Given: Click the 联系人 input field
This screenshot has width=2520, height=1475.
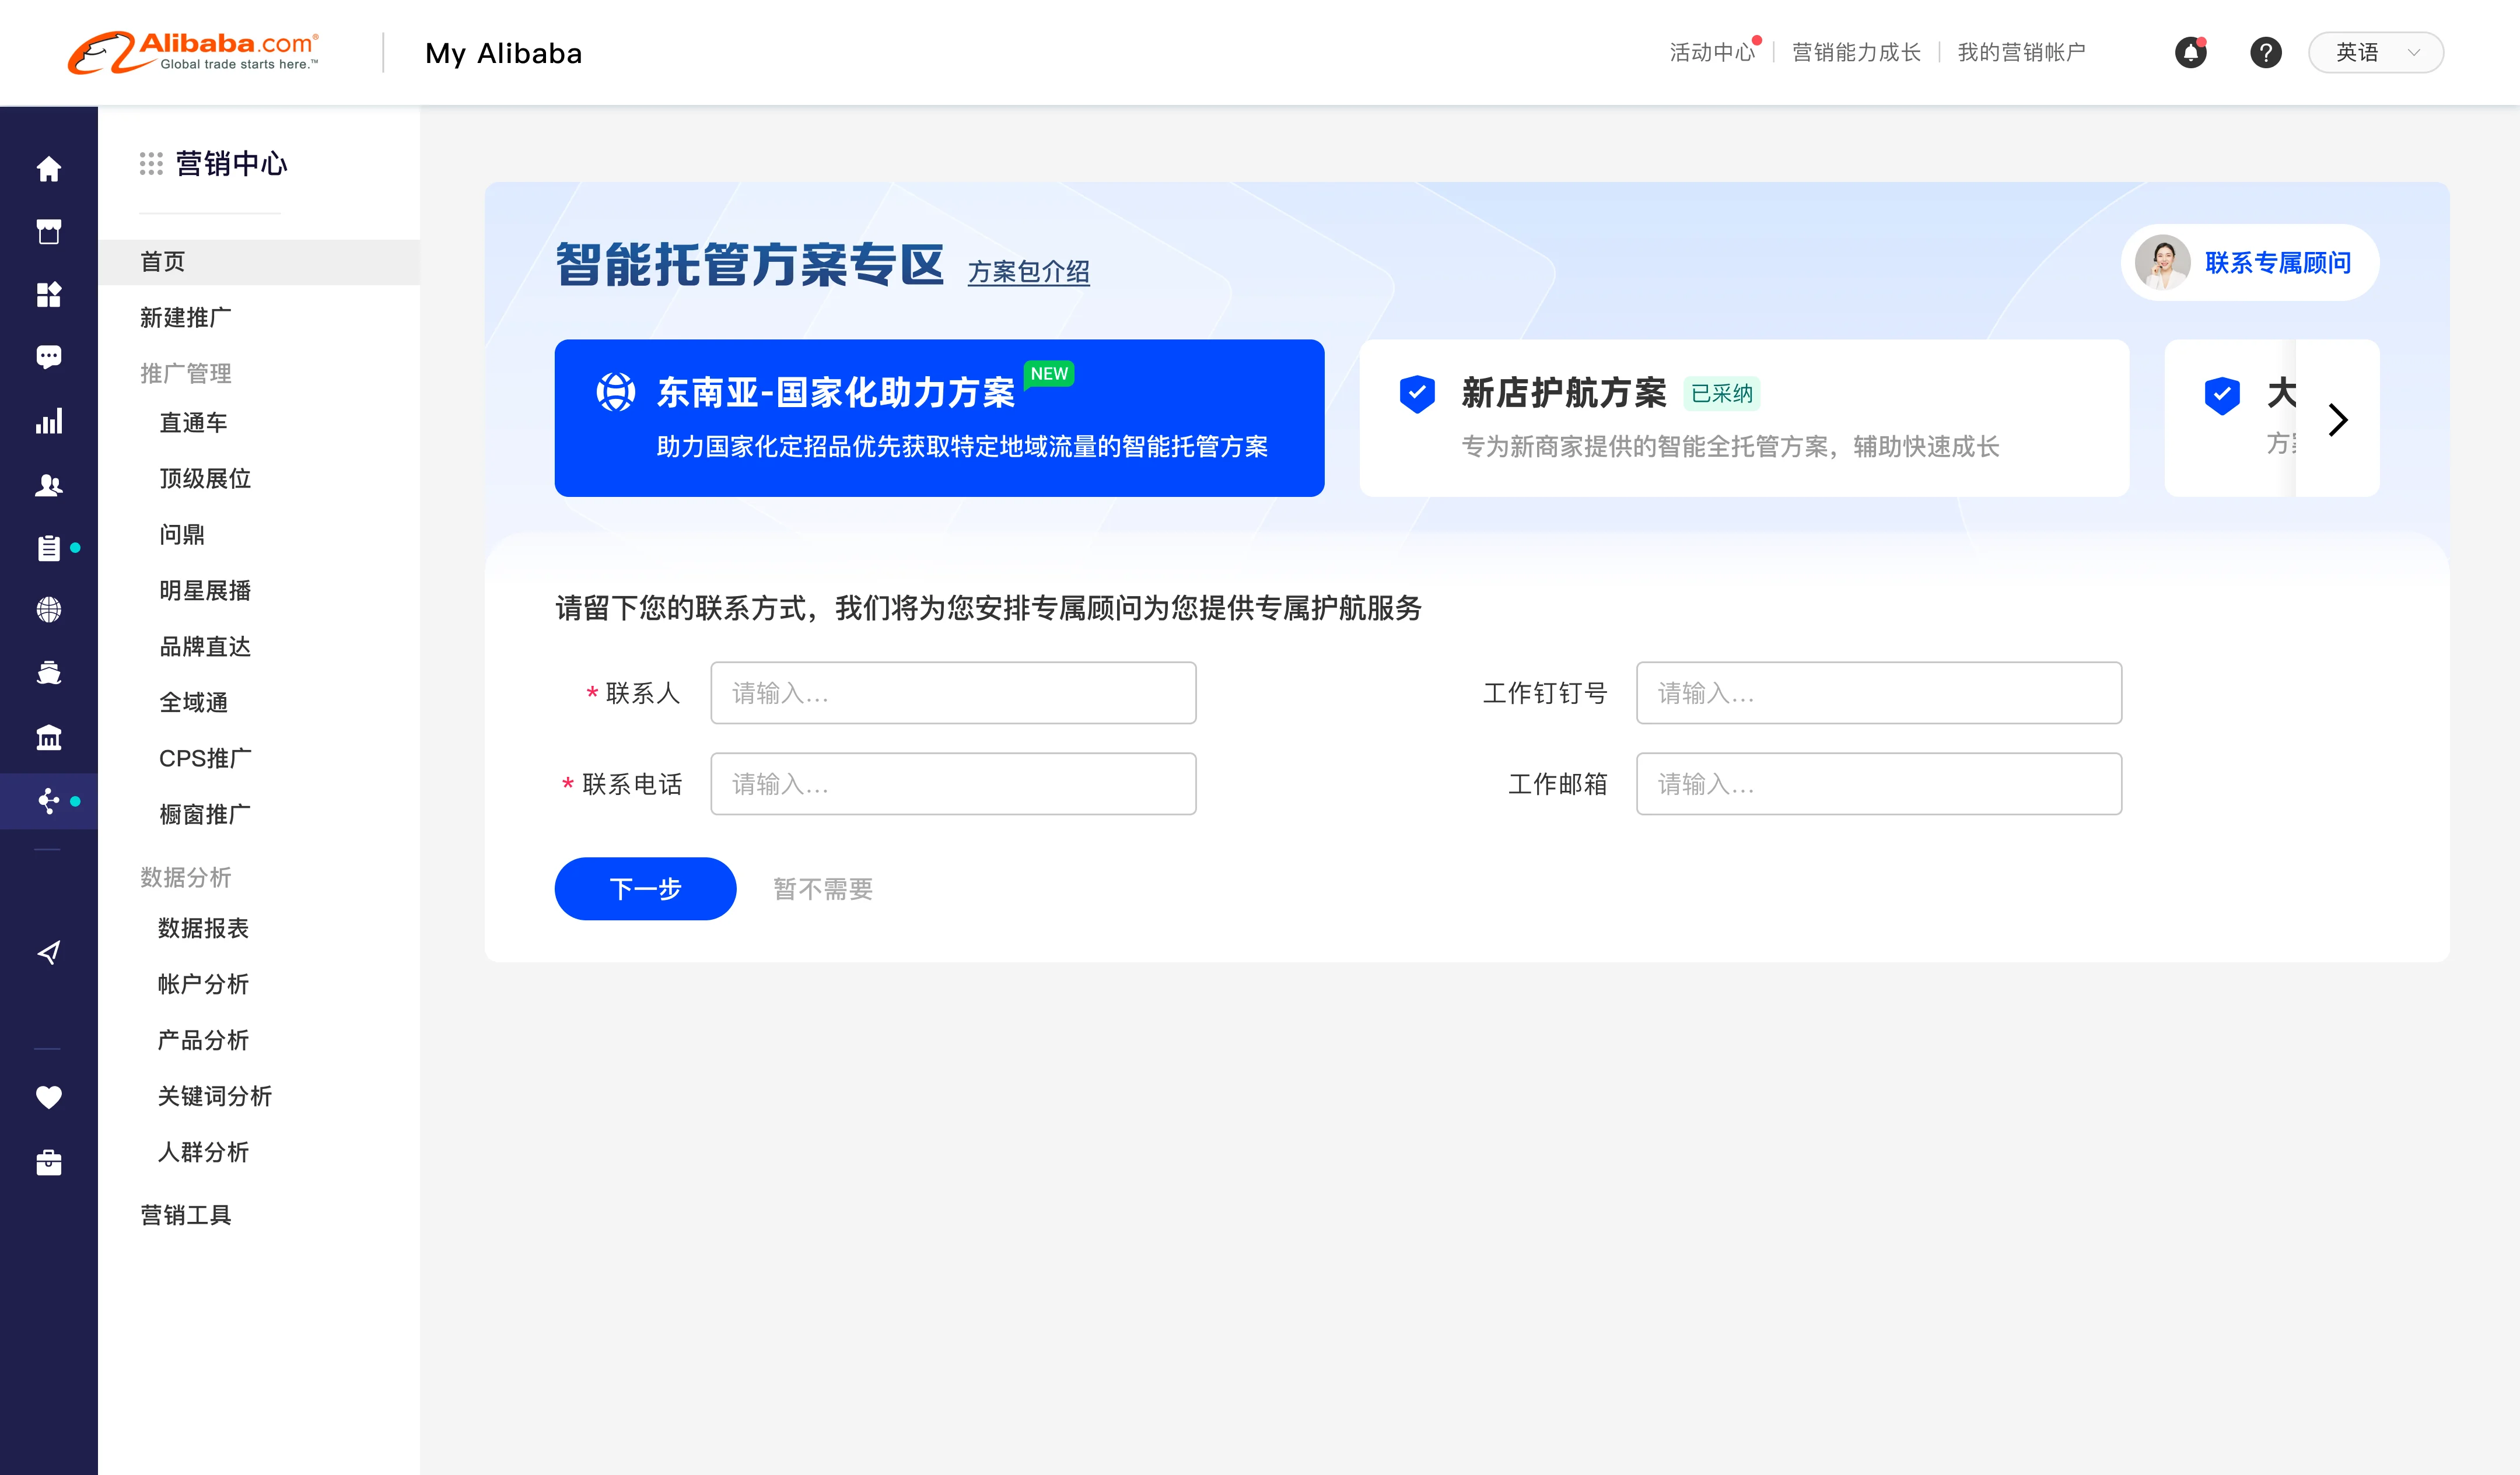Looking at the screenshot, I should point(952,693).
